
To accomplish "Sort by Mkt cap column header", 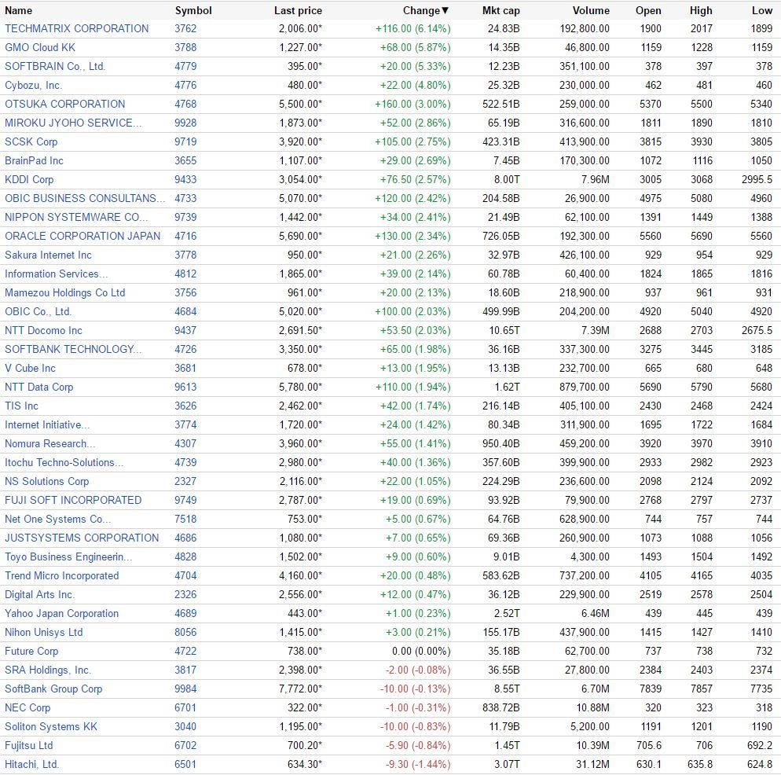I will pos(500,10).
